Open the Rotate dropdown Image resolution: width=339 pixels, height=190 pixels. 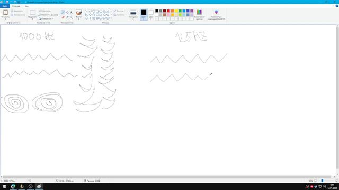click(46, 19)
